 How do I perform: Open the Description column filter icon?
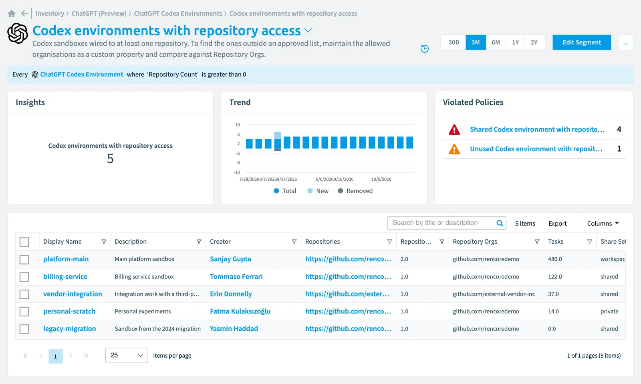click(x=199, y=242)
